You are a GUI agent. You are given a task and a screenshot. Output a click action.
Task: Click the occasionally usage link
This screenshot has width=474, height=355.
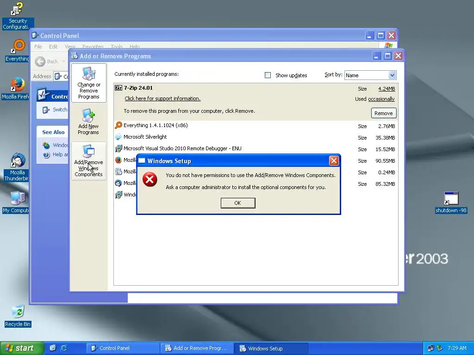[381, 99]
